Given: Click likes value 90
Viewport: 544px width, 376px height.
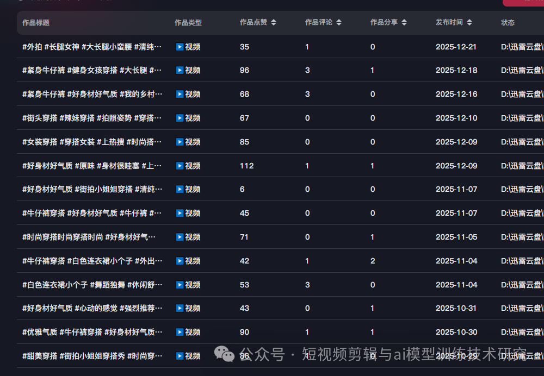Looking at the screenshot, I should click(244, 332).
